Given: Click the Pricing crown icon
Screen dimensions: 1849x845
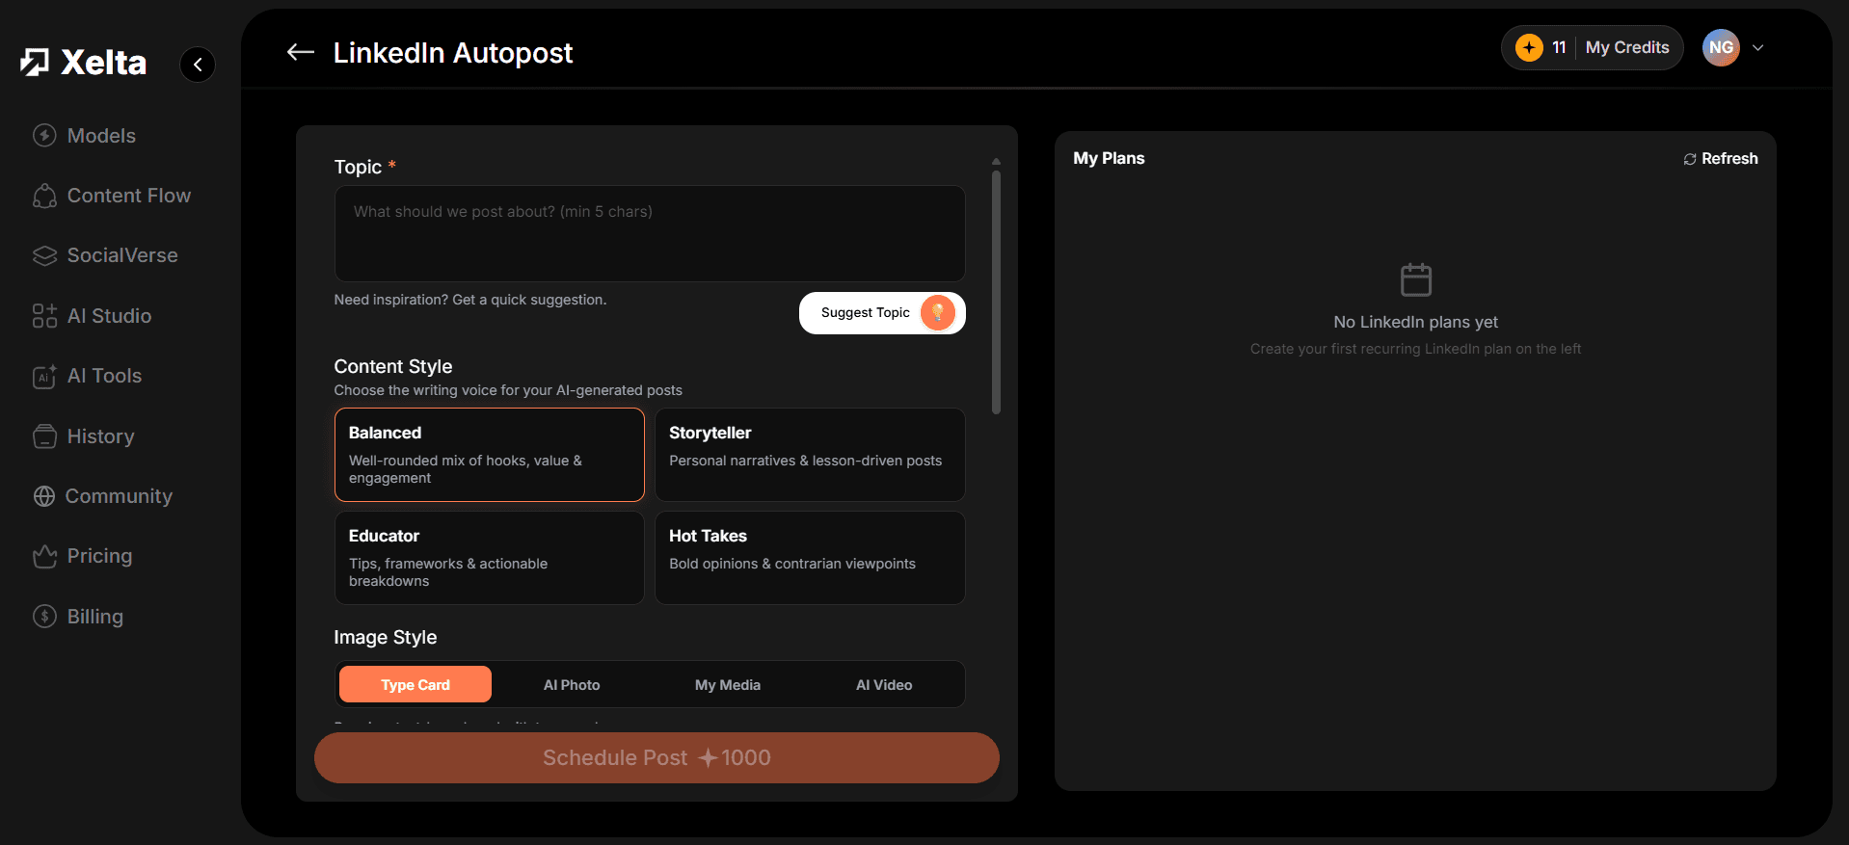Looking at the screenshot, I should point(44,557).
